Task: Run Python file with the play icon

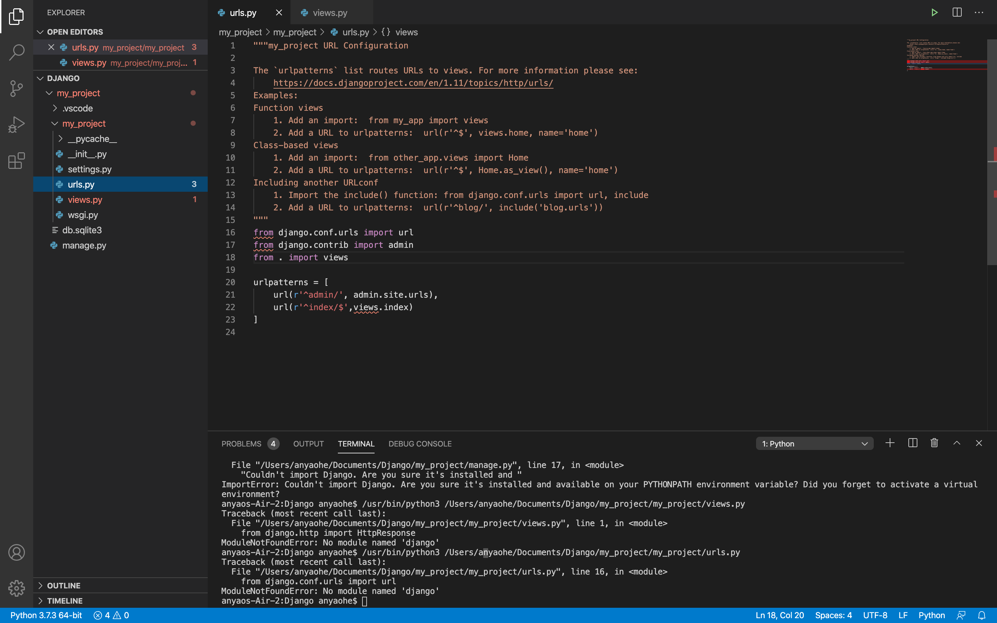Action: pos(934,12)
